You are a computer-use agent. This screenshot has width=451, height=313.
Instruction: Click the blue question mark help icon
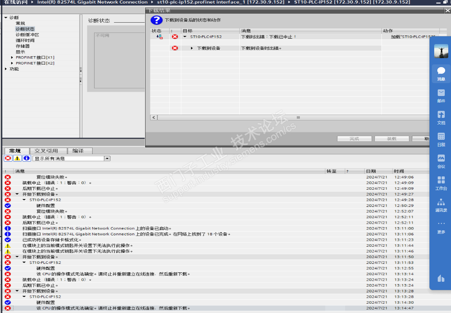coord(157,20)
